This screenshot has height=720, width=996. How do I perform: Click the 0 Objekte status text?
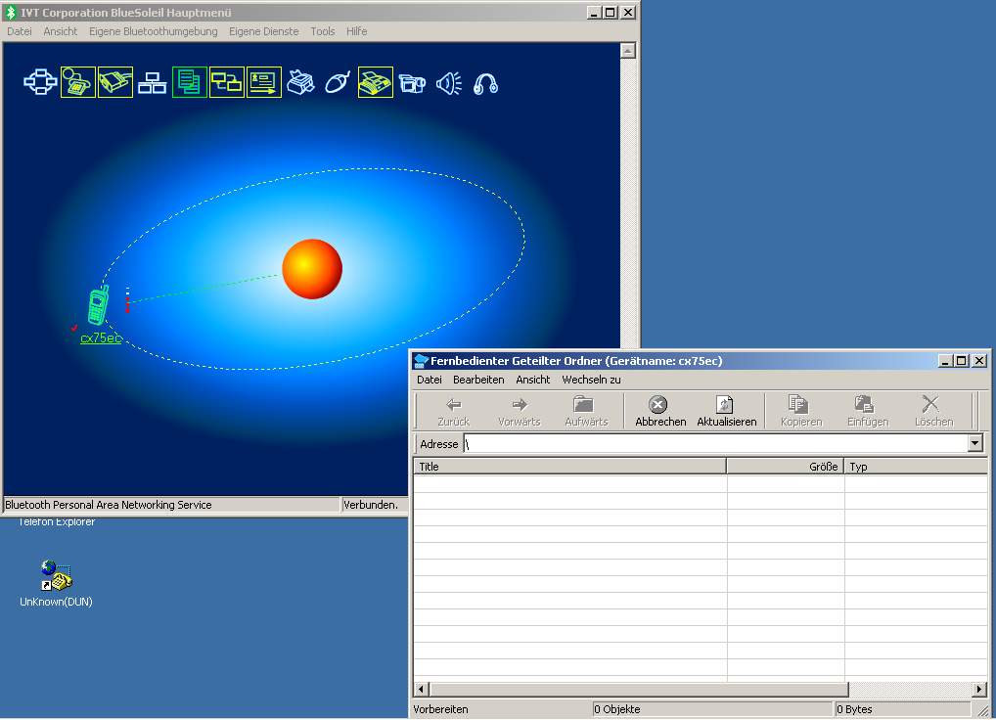tap(616, 709)
